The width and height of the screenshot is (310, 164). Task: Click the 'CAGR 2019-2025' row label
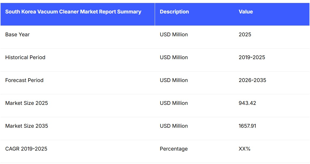(x=26, y=149)
